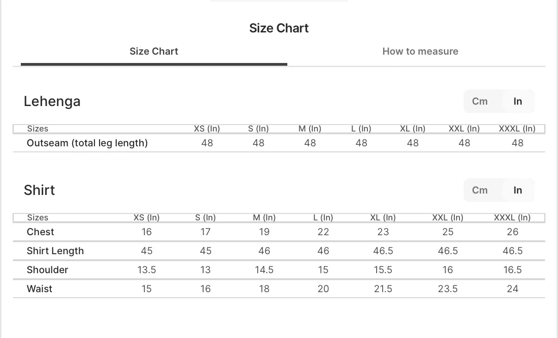This screenshot has height=338, width=558.
Task: Click the Waist row label
Action: [39, 289]
